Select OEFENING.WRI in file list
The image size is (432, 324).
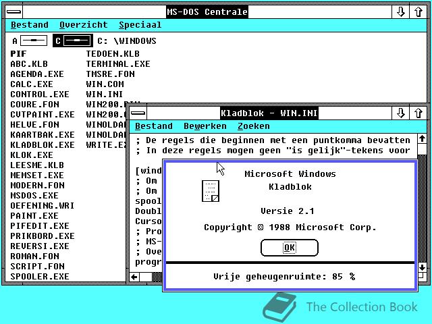tap(43, 205)
